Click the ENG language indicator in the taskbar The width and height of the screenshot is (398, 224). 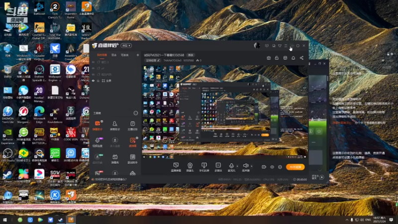coord(368,220)
